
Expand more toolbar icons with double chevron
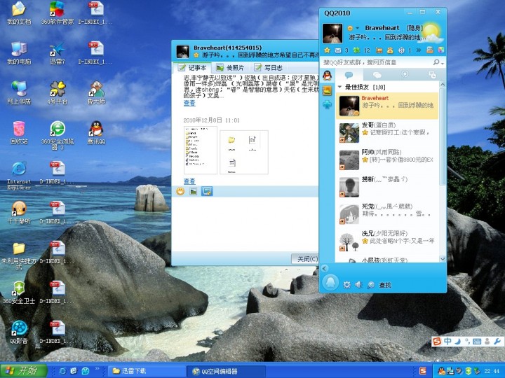click(419, 50)
